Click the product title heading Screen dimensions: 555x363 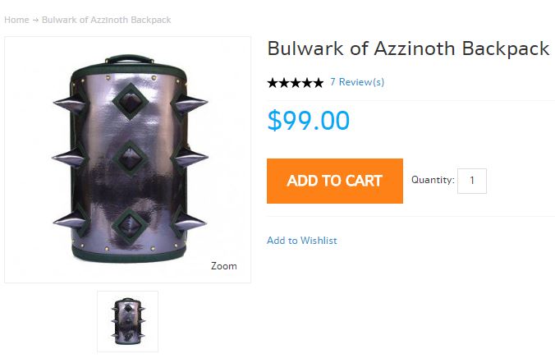coord(409,48)
